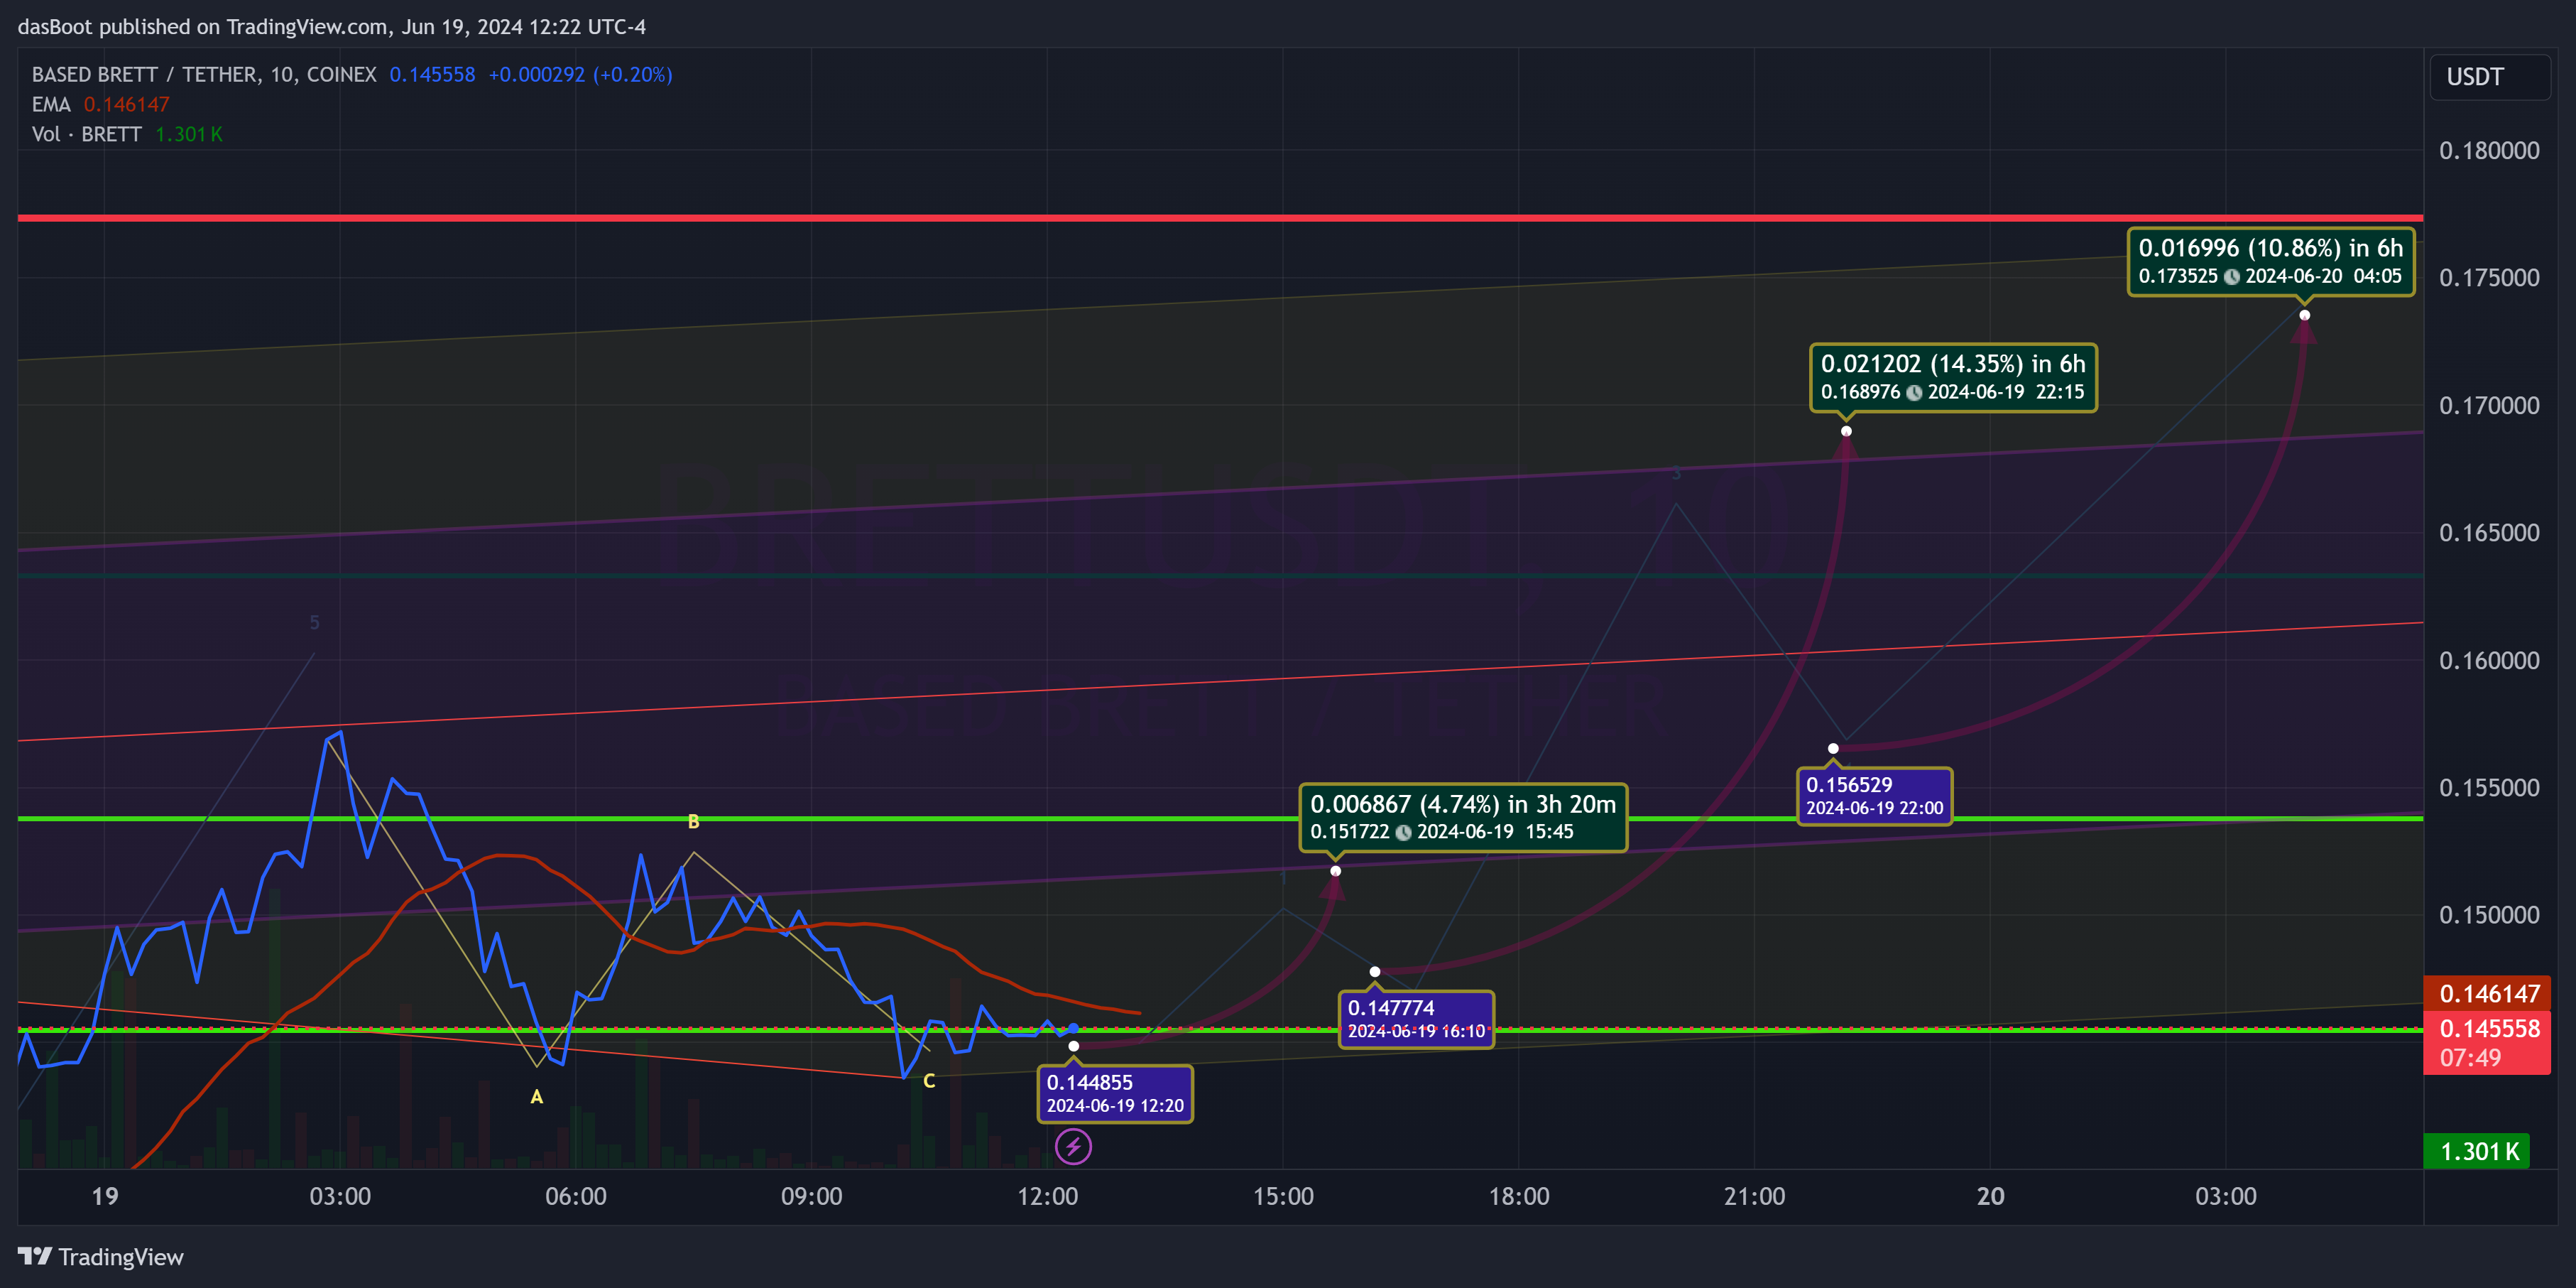Viewport: 2576px width, 1288px height.
Task: Click the 0.155000 price axis label
Action: 2489,788
